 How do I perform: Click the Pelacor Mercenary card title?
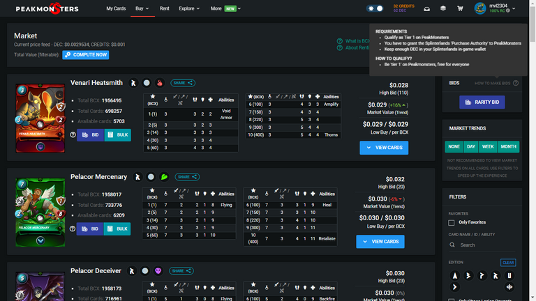99,177
